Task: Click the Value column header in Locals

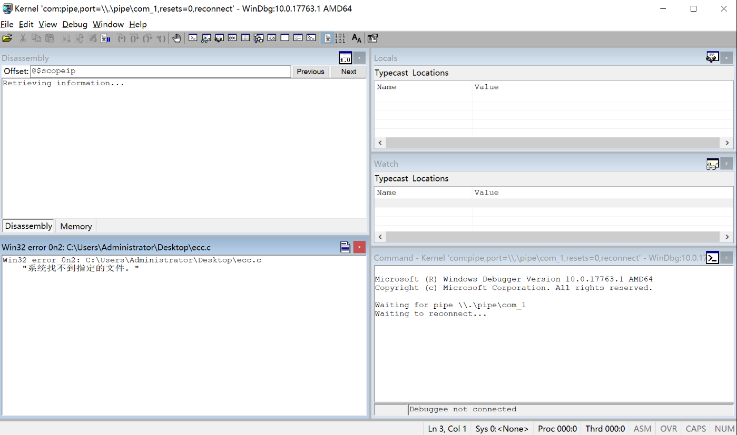Action: pyautogui.click(x=602, y=87)
